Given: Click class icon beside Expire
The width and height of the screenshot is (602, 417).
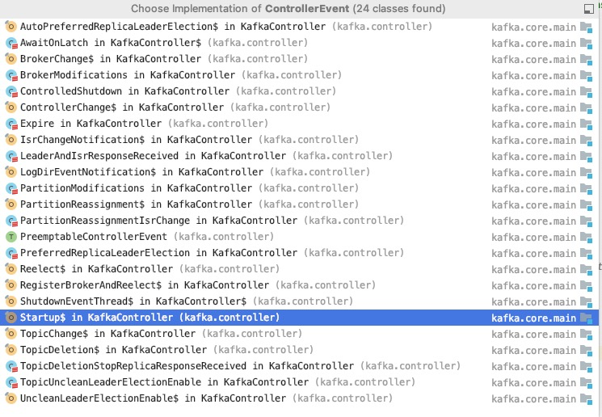Looking at the screenshot, I should click(x=11, y=124).
